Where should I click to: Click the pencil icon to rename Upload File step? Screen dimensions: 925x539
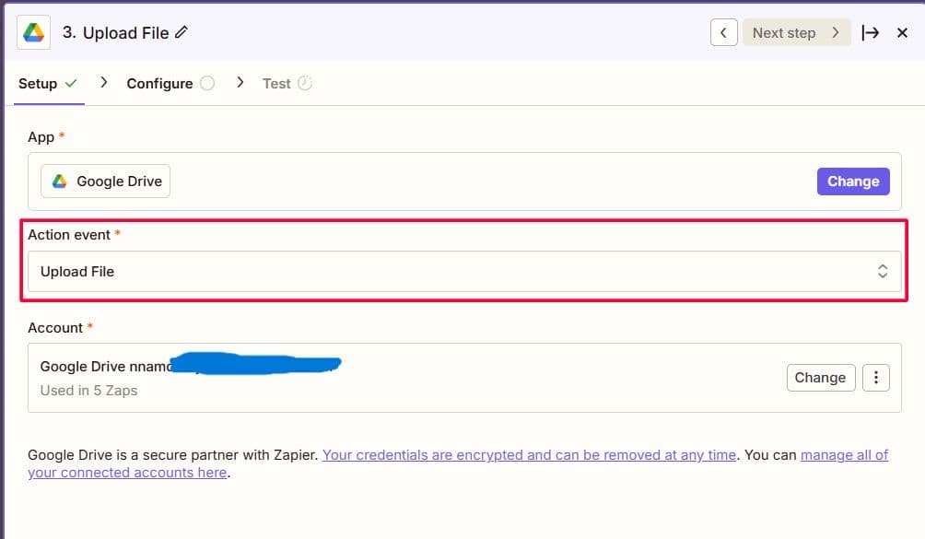[x=180, y=31]
